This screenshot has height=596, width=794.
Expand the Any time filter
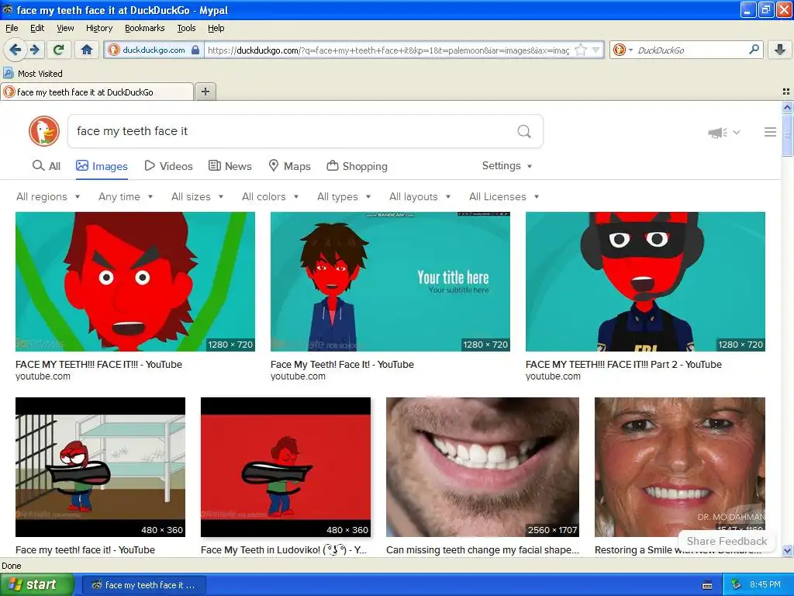(x=126, y=196)
